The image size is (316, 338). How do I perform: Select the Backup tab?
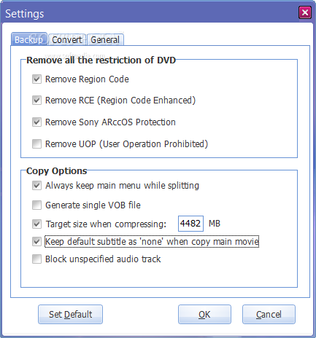29,39
